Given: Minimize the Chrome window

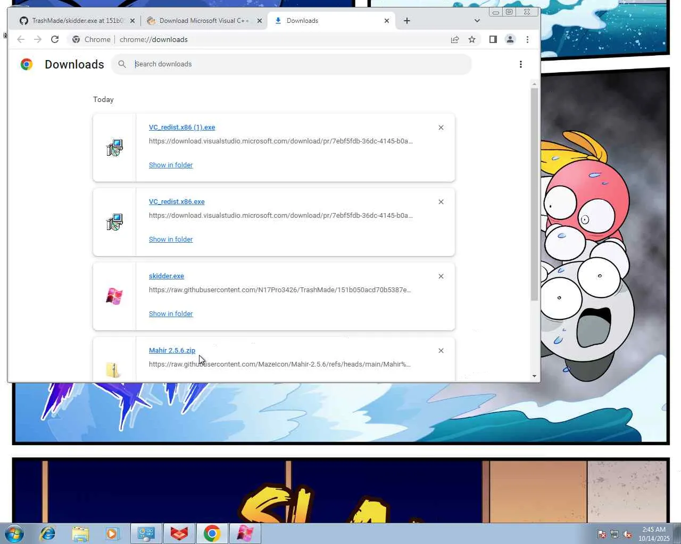Looking at the screenshot, I should pos(496,12).
